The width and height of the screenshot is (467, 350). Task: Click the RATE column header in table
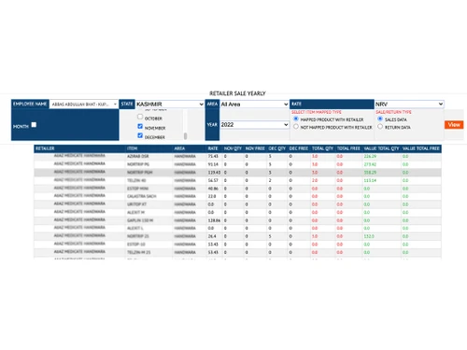pos(213,148)
